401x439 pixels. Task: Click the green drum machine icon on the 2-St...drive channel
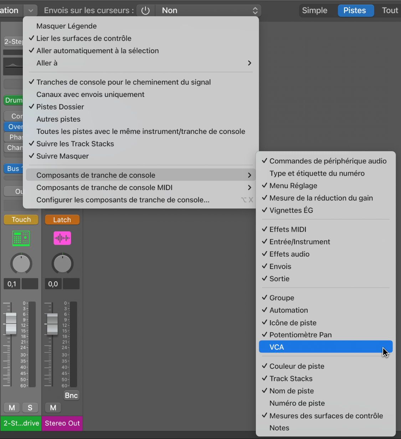pos(21,238)
